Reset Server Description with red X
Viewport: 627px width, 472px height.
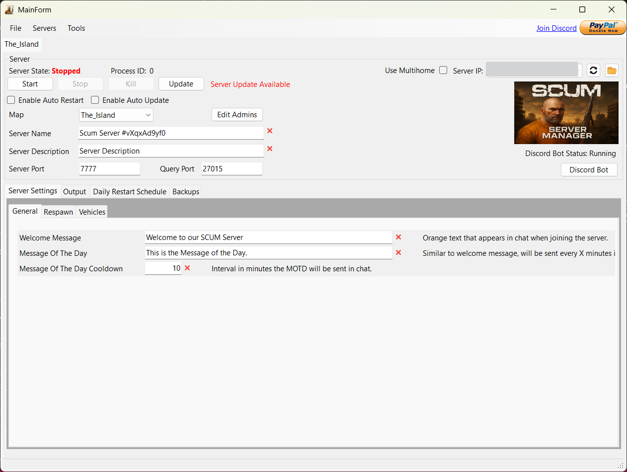270,149
